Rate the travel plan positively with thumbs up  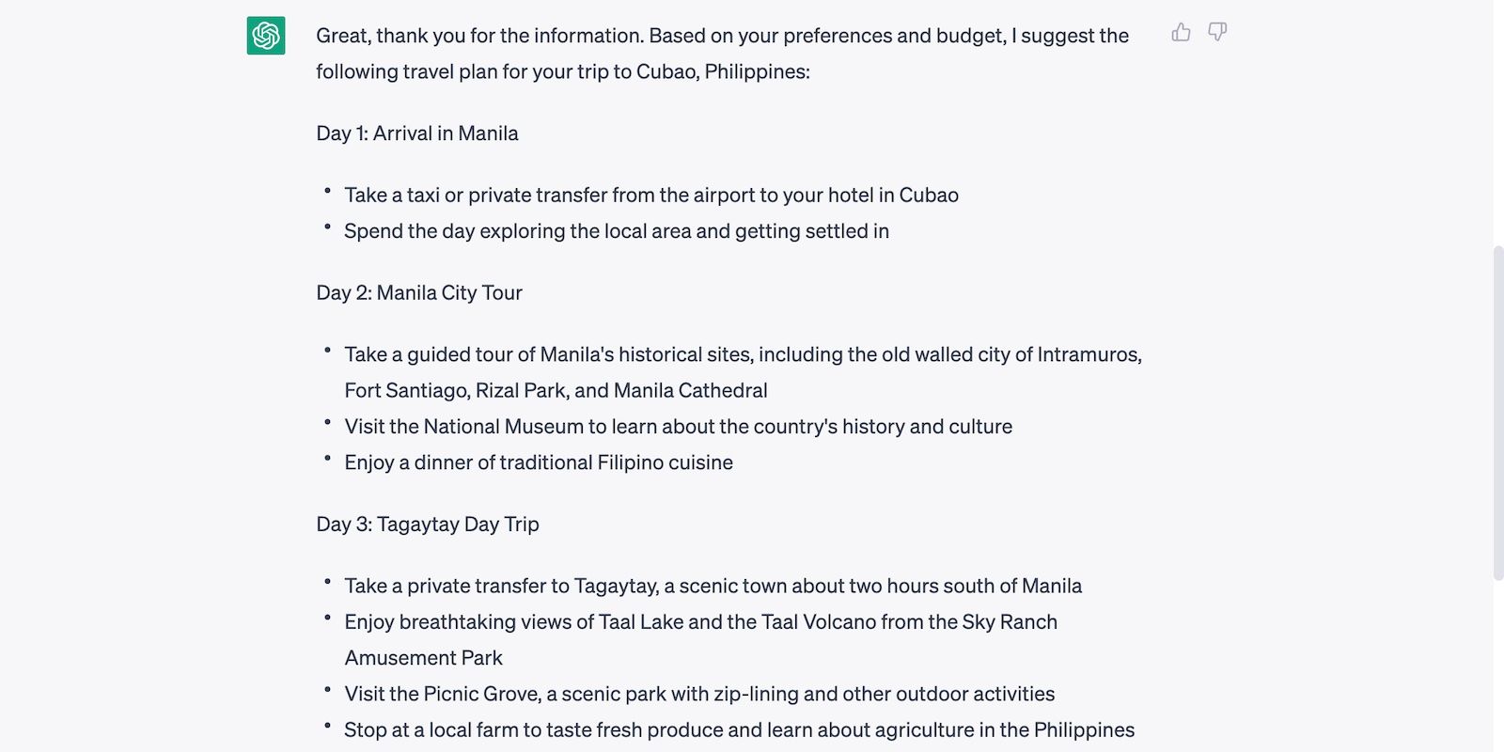[x=1181, y=31]
